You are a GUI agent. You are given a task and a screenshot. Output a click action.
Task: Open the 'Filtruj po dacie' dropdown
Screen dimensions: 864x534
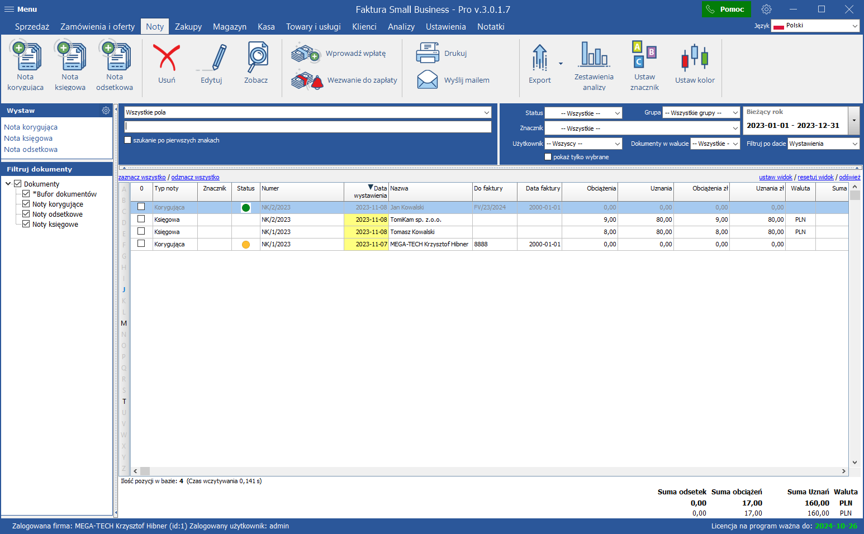[823, 144]
